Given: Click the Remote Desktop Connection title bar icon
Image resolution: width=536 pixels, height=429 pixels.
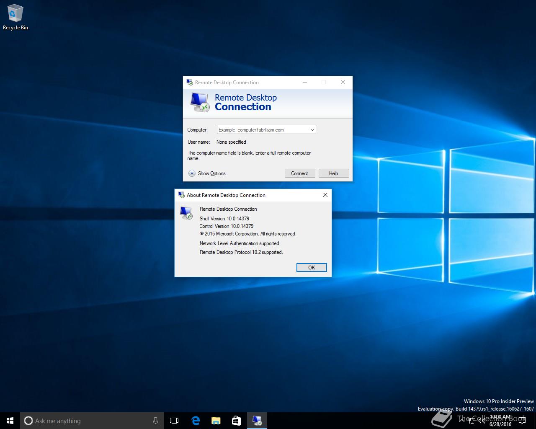Looking at the screenshot, I should 190,83.
